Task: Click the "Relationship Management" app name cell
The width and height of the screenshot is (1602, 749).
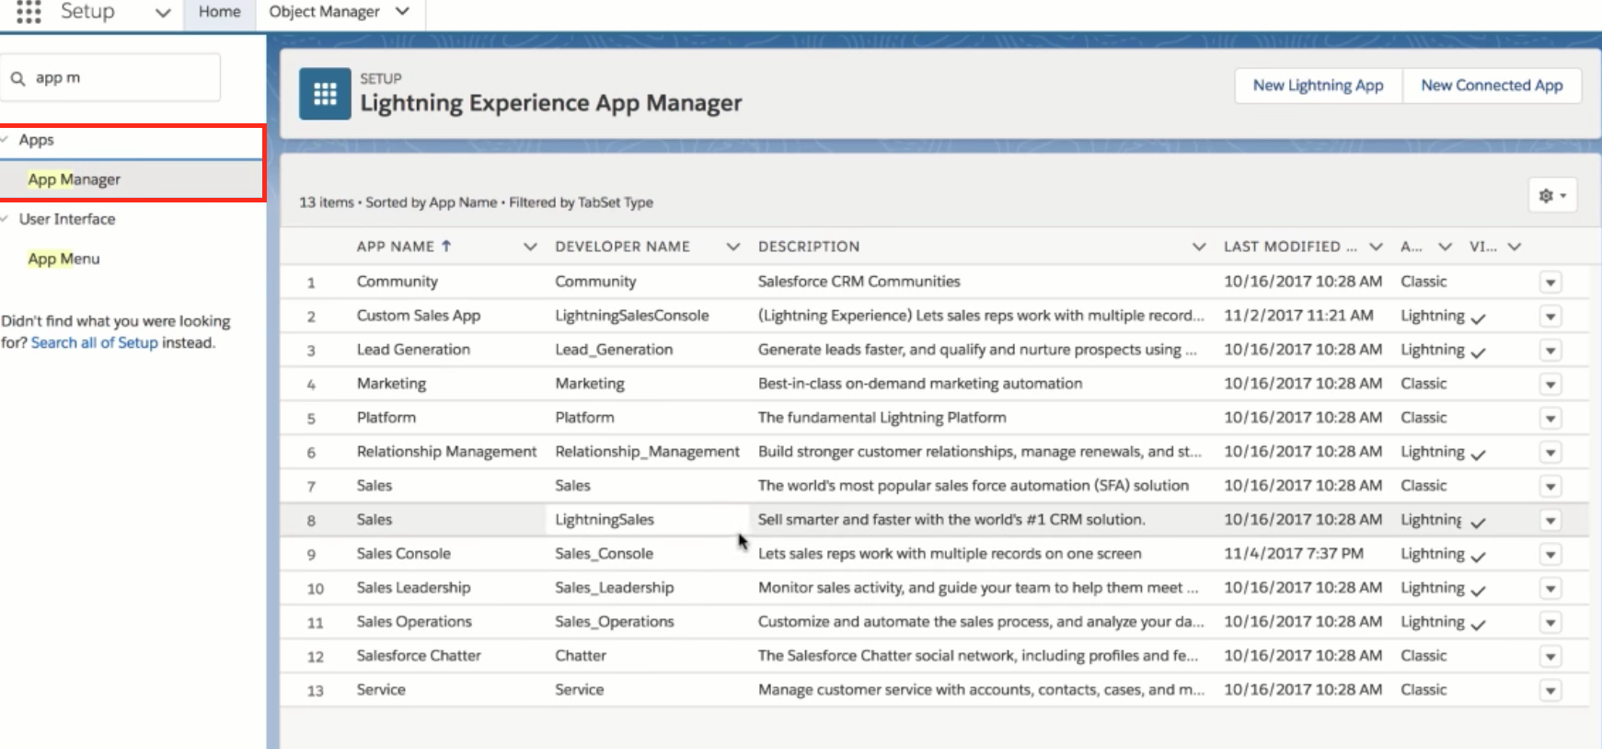Action: pyautogui.click(x=446, y=452)
